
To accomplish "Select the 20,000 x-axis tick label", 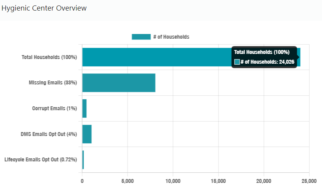I will [x=263, y=181].
